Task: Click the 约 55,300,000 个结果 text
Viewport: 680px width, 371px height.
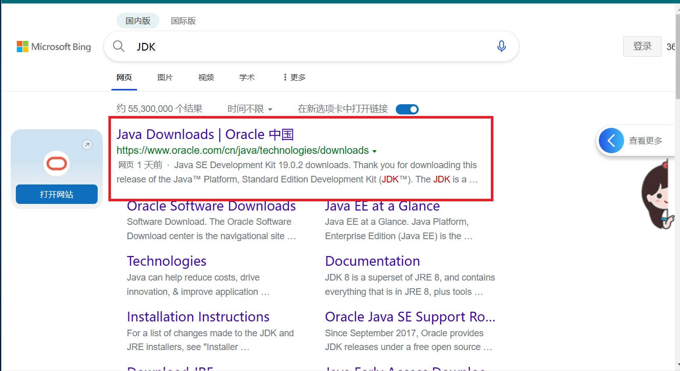Action: coord(160,109)
